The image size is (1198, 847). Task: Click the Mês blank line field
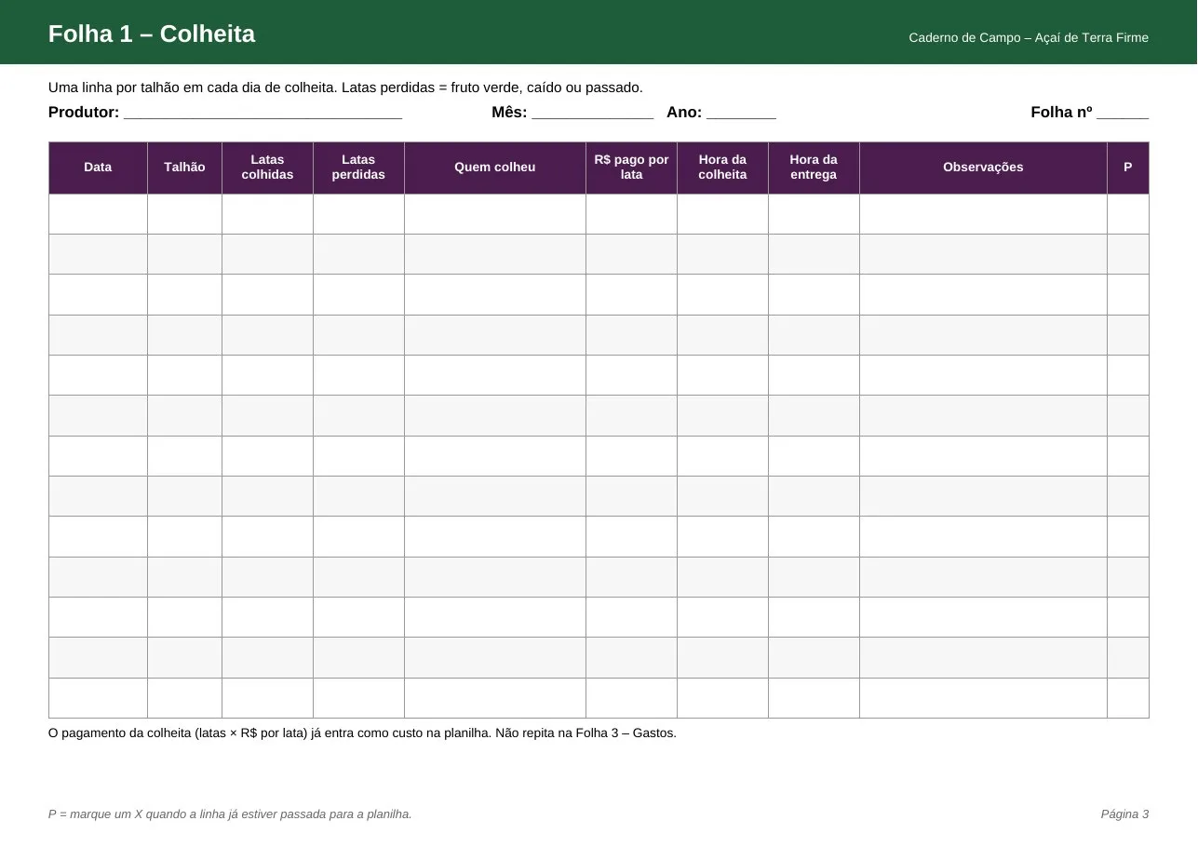(592, 113)
